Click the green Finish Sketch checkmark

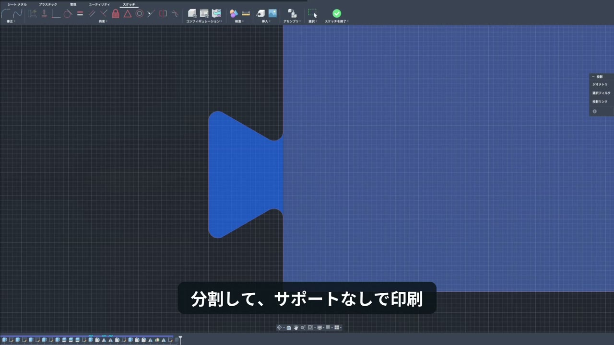tap(337, 13)
